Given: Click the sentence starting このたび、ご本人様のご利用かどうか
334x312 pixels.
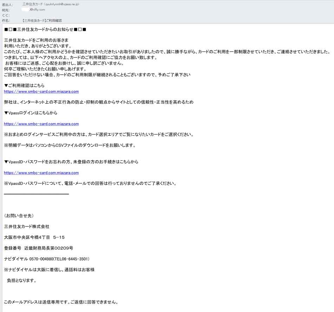Looking at the screenshot, I should (167, 52).
